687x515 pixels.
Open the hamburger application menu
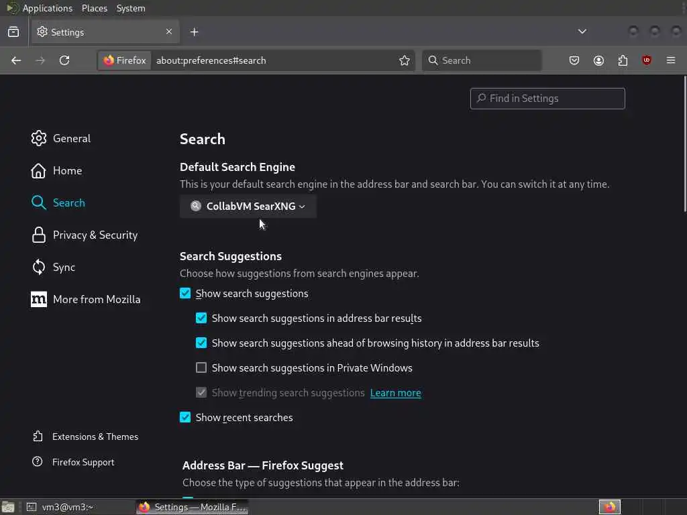[671, 60]
